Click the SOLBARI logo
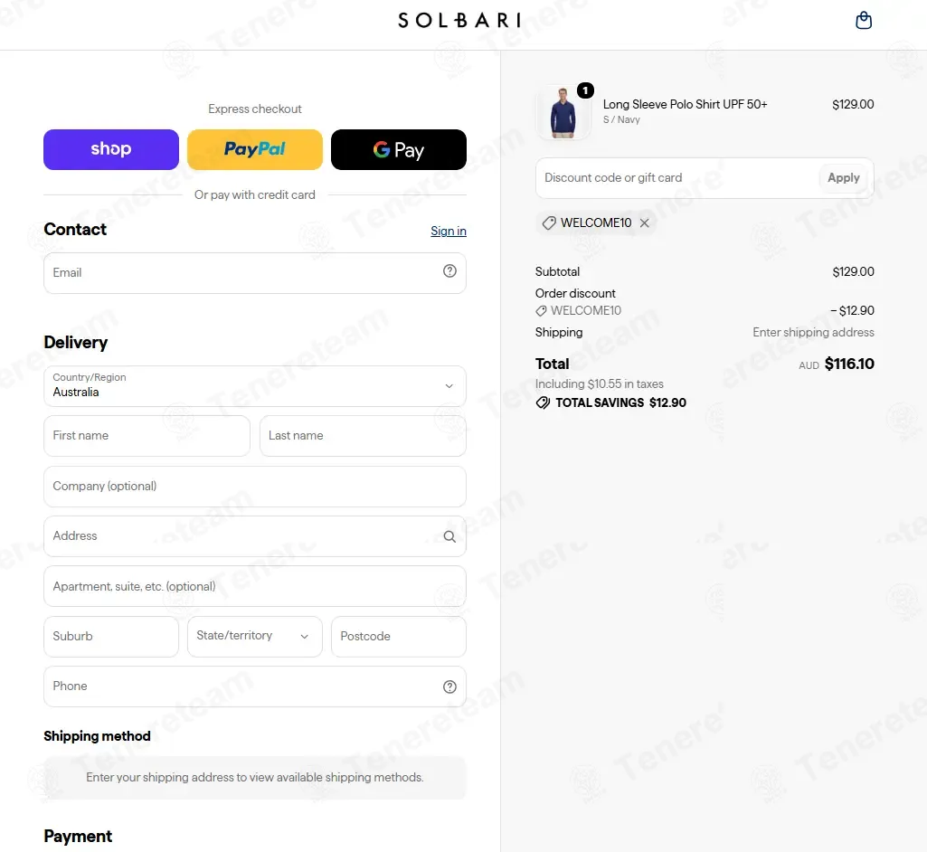 (x=459, y=20)
